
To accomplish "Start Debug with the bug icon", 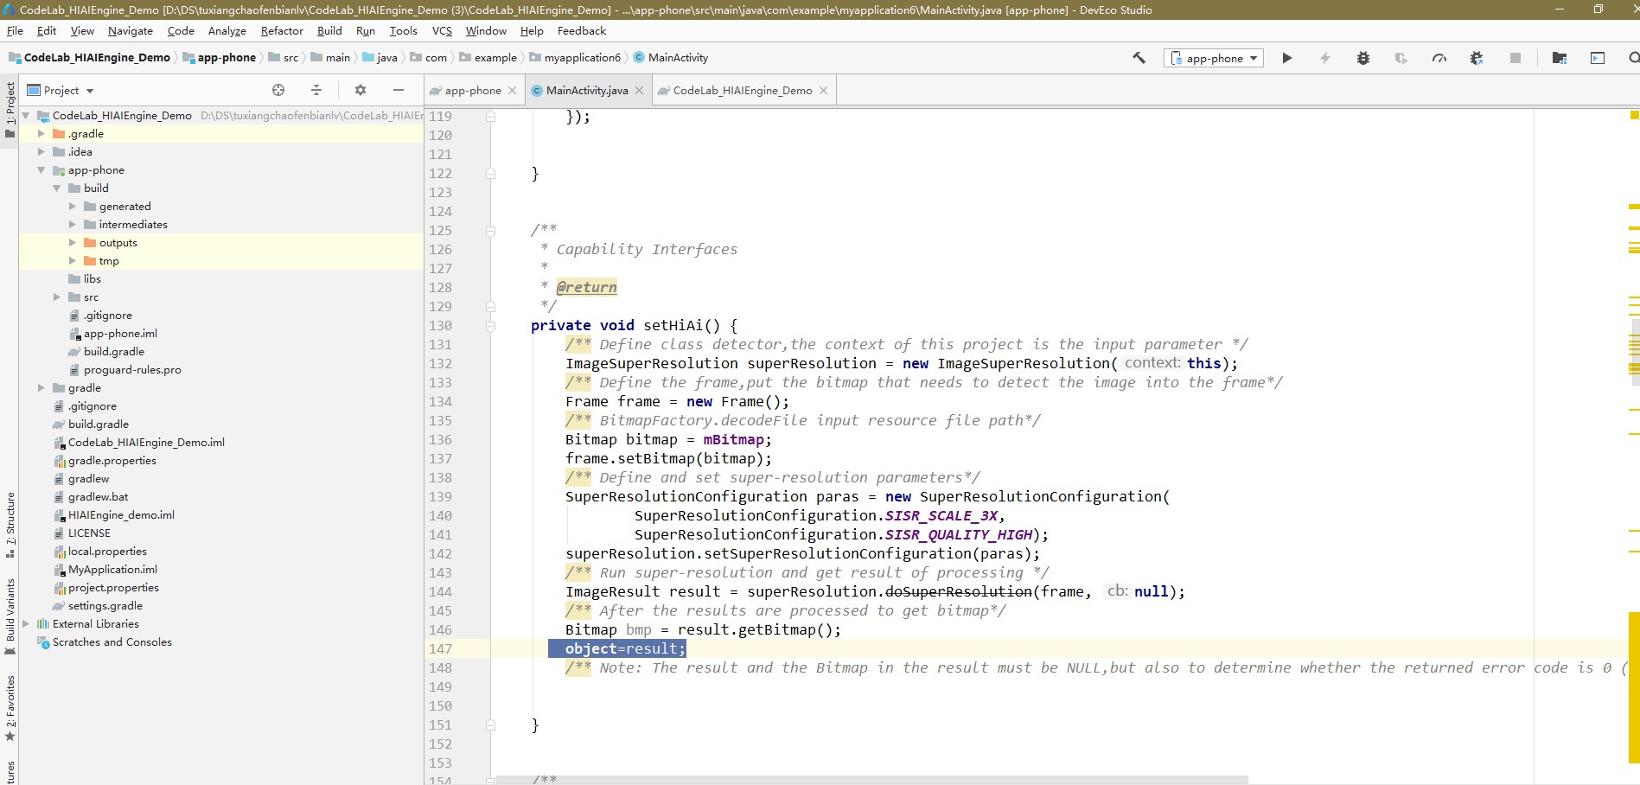I will pos(1363,58).
